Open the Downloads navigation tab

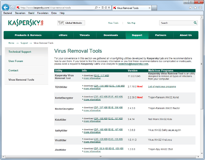tap(111, 35)
